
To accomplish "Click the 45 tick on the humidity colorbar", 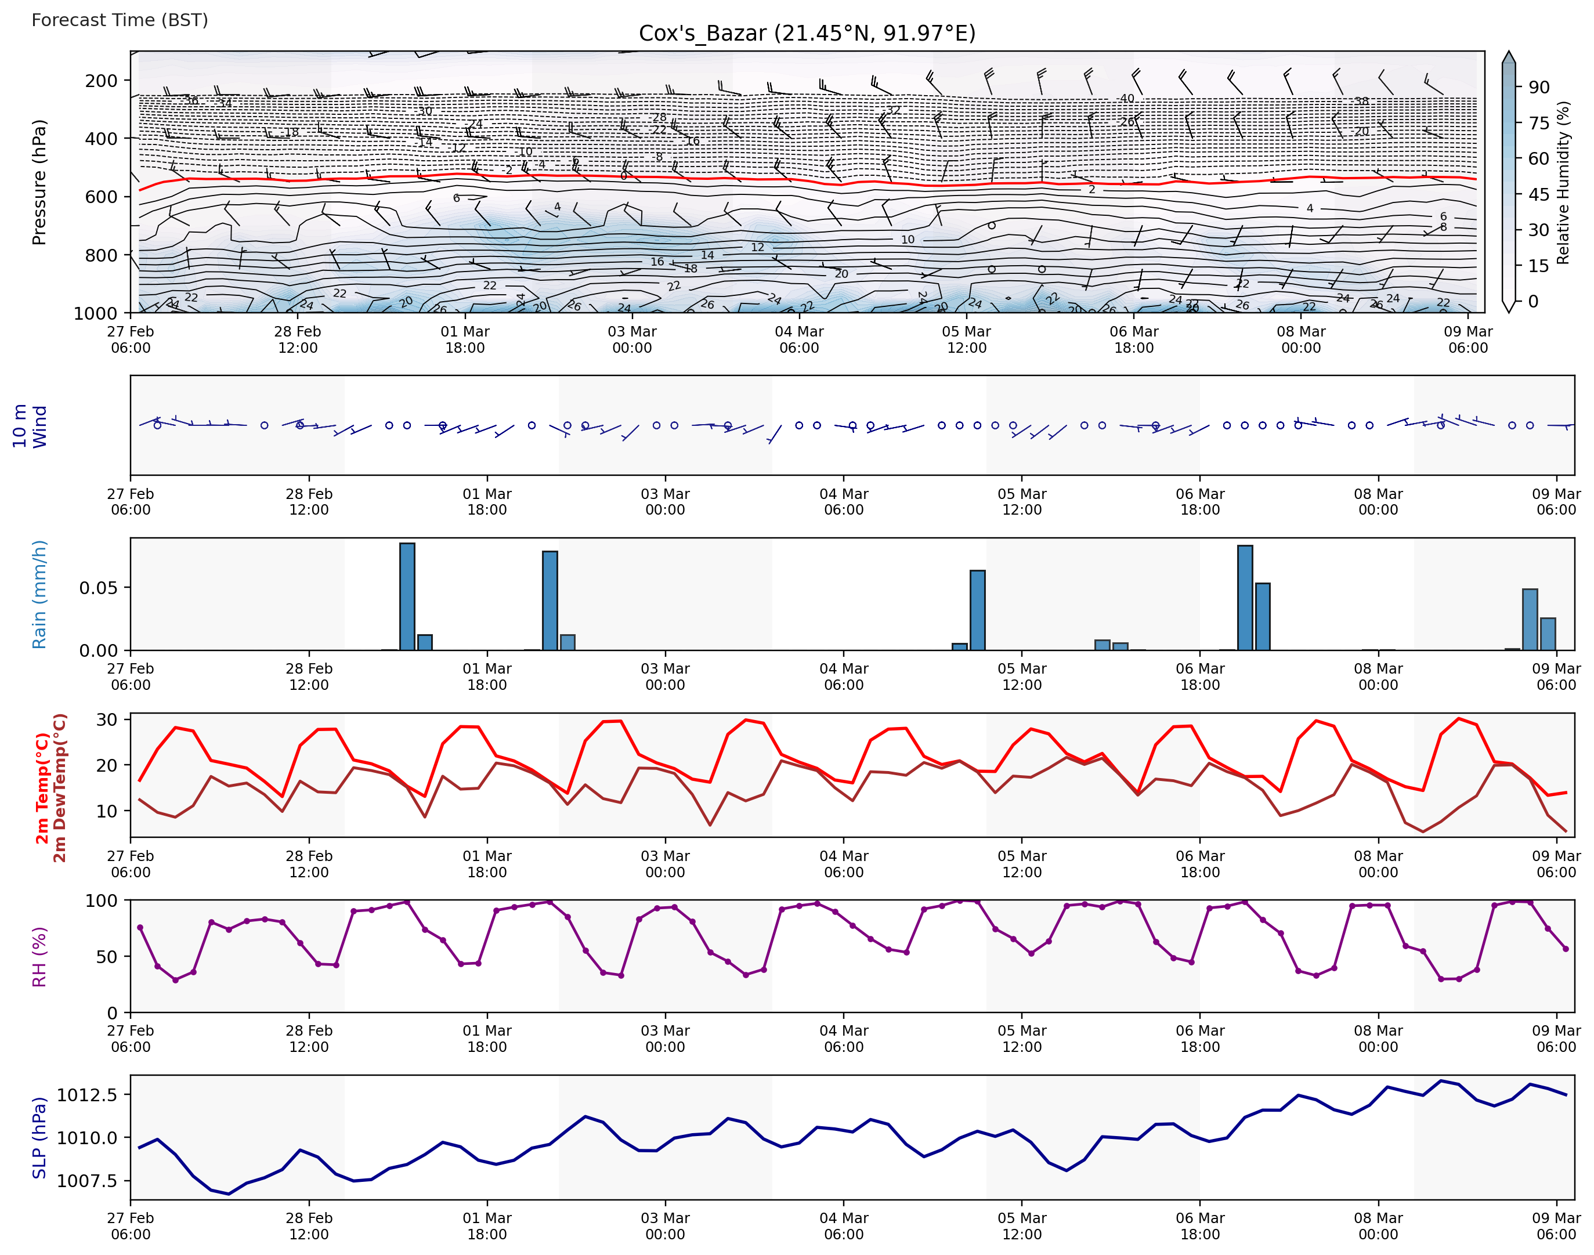I will click(1539, 194).
